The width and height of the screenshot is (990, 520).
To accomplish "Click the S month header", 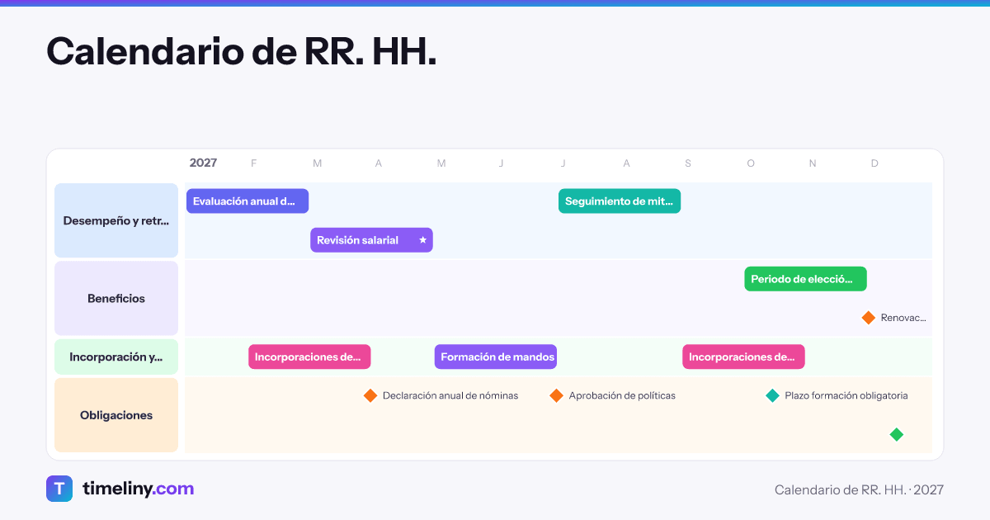I will (688, 163).
